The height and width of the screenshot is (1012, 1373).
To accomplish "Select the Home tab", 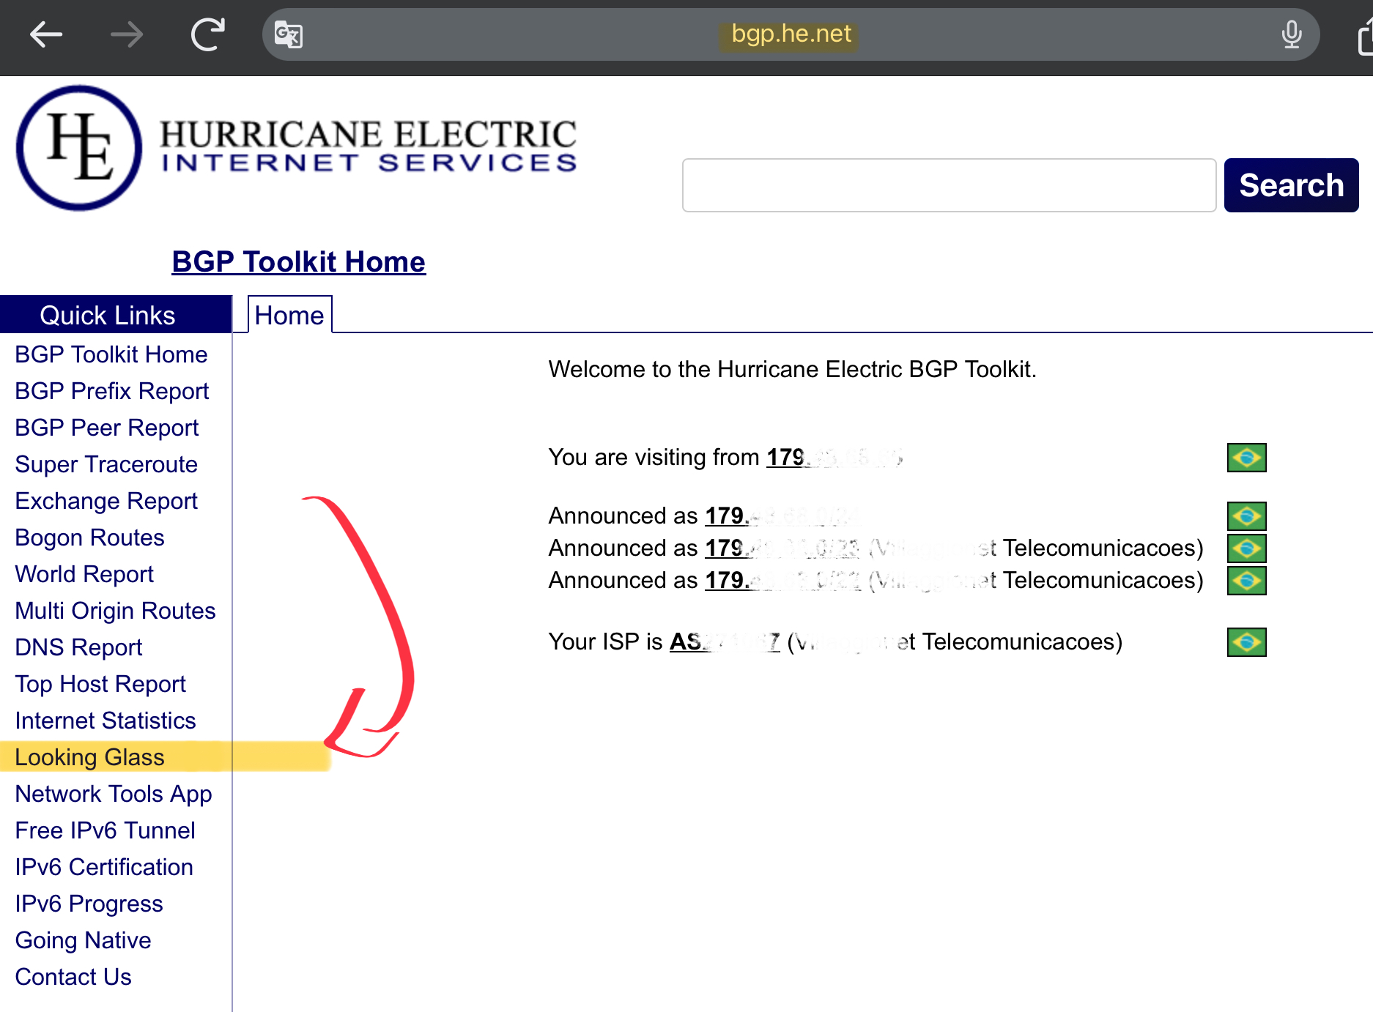I will (x=289, y=315).
